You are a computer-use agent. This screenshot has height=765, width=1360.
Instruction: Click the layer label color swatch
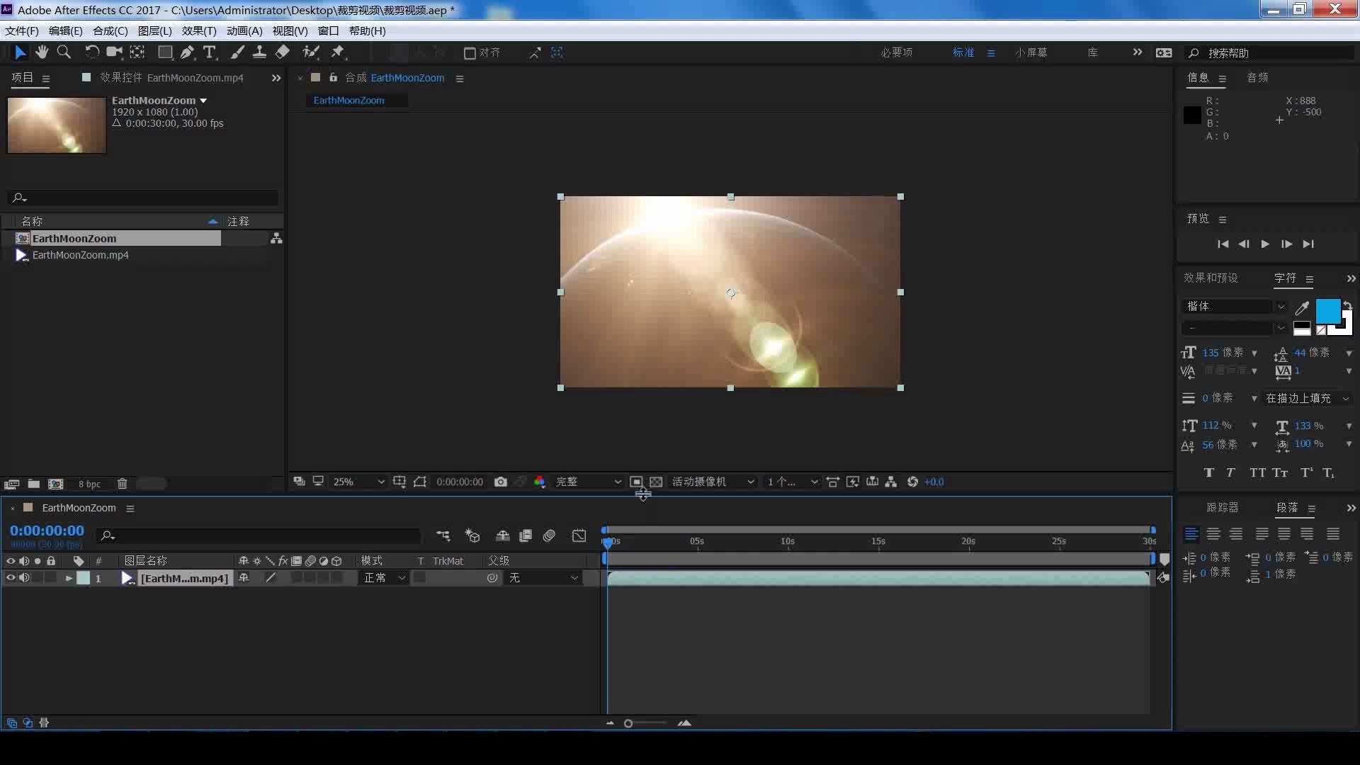84,578
